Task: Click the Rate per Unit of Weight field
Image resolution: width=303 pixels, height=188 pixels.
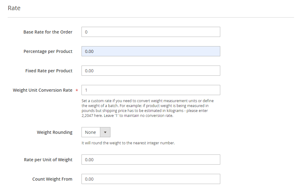Action: (151, 160)
